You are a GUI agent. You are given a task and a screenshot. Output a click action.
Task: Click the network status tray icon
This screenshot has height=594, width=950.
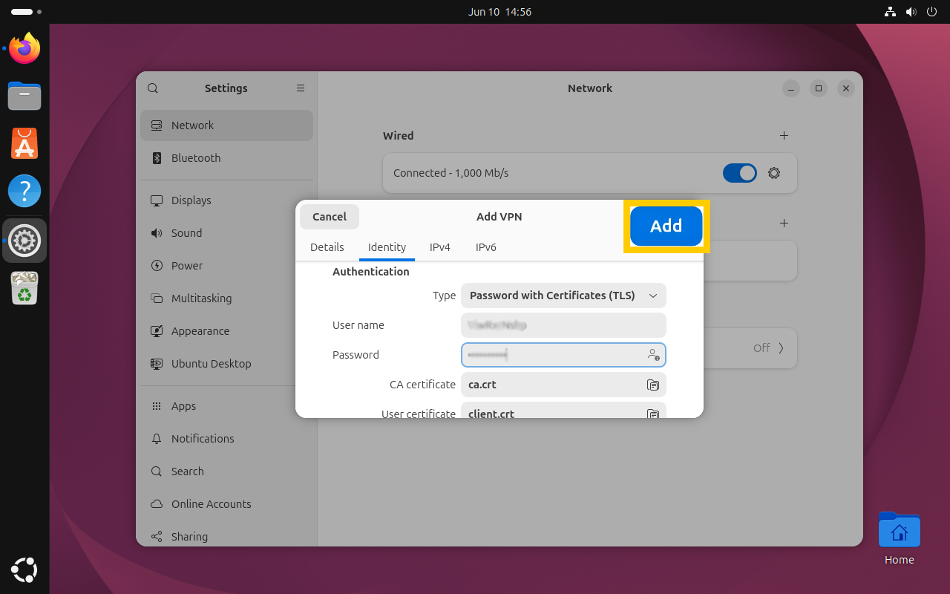891,12
